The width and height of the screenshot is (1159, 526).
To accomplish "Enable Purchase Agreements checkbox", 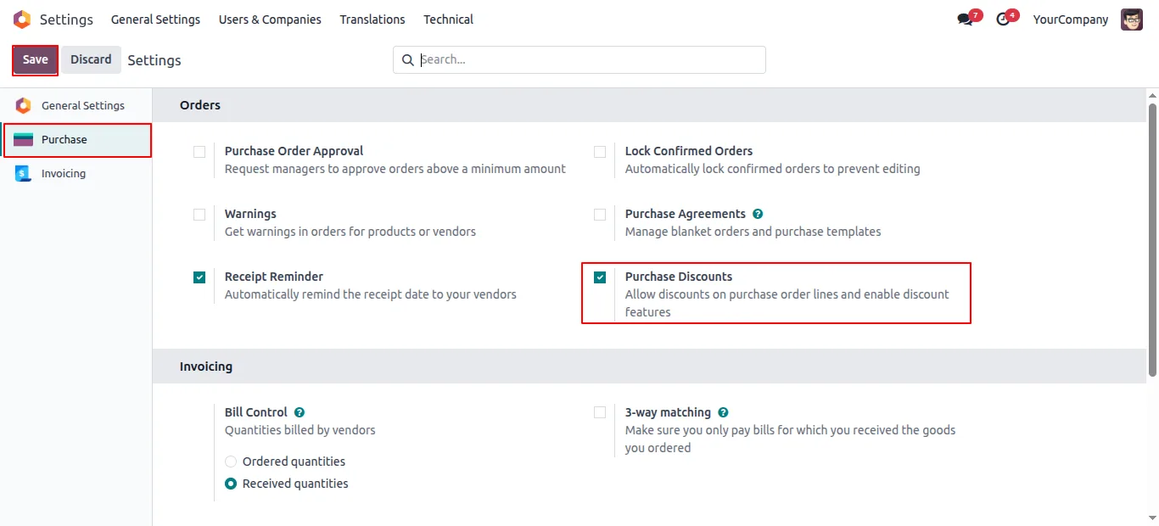I will click(x=600, y=215).
